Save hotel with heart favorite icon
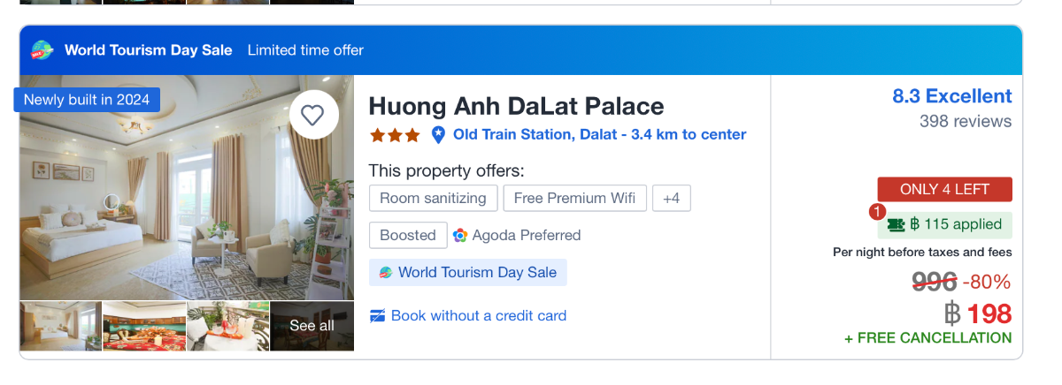Screen dimensions: 1062x385 pyautogui.click(x=313, y=115)
